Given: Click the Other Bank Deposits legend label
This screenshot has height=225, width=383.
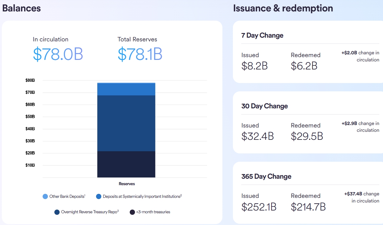Looking at the screenshot, I should point(67,196).
